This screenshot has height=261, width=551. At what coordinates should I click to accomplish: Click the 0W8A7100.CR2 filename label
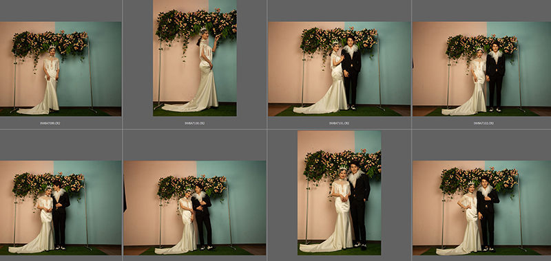click(195, 124)
